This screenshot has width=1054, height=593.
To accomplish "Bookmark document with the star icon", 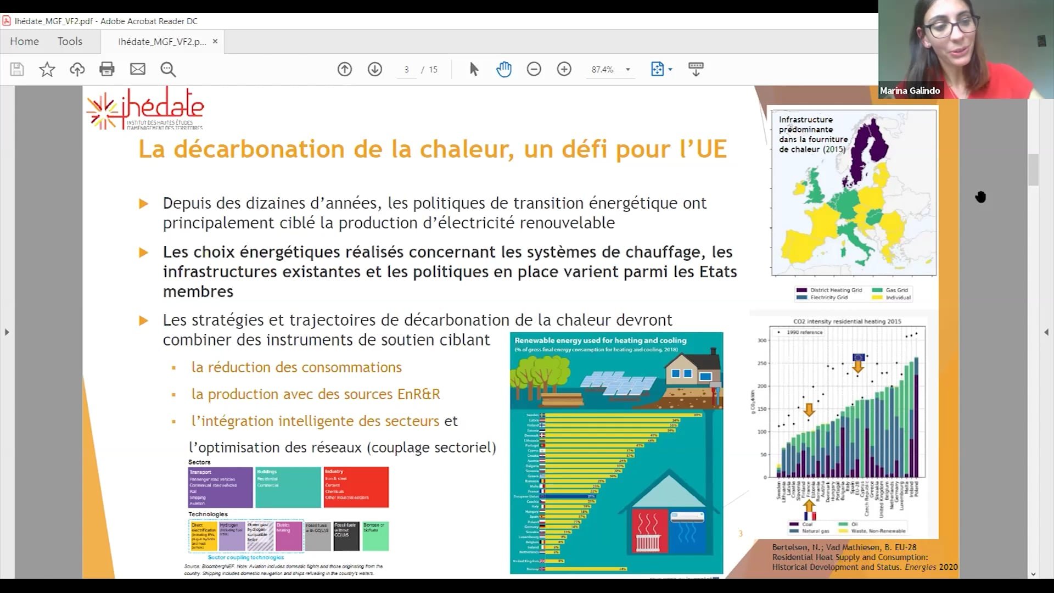I will [47, 69].
